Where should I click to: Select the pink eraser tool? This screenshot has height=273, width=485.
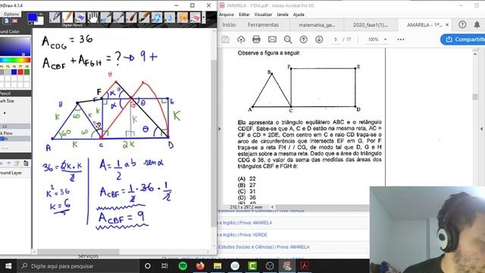pyautogui.click(x=196, y=17)
